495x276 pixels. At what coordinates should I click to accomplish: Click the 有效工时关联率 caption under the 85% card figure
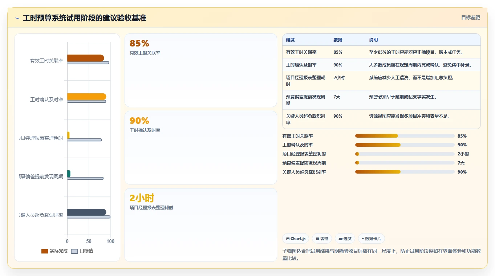coord(145,53)
